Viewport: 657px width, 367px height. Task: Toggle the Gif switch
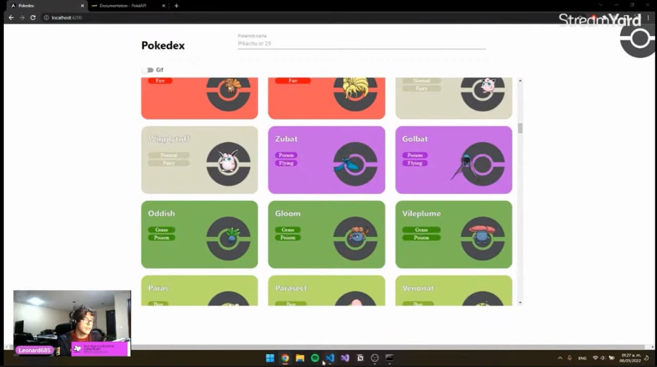[148, 70]
